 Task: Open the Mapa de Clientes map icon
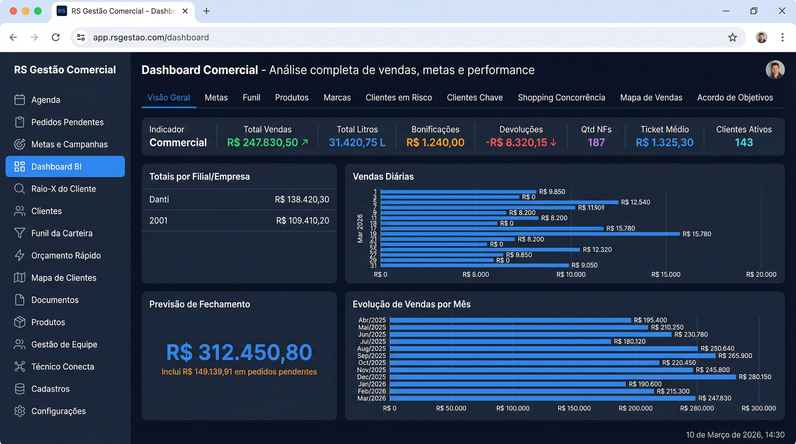20,277
